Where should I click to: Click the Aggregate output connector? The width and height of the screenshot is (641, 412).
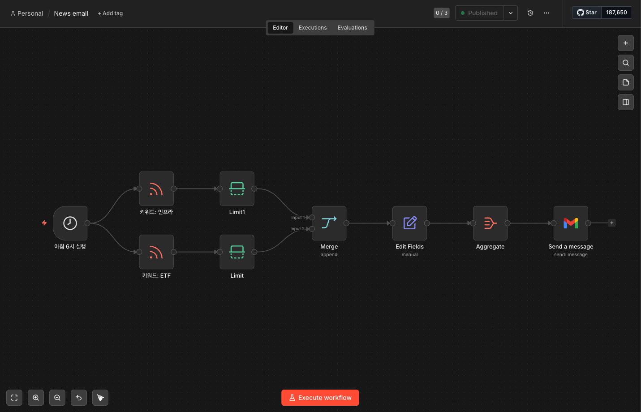[508, 223]
